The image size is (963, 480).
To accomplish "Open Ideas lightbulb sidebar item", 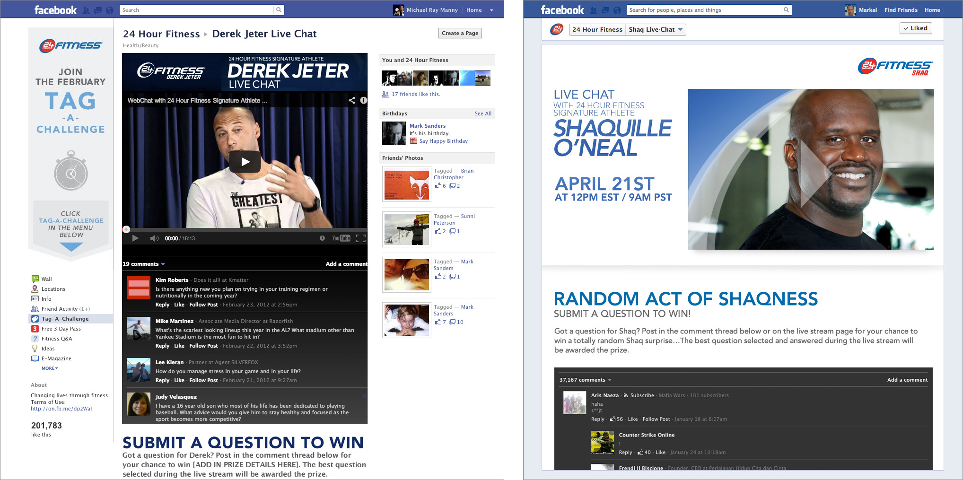I will tap(43, 349).
